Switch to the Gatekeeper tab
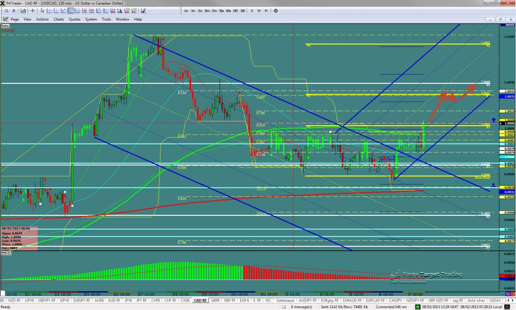 coord(287,300)
